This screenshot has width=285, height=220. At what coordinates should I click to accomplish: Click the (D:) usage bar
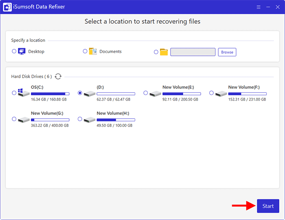(x=116, y=94)
